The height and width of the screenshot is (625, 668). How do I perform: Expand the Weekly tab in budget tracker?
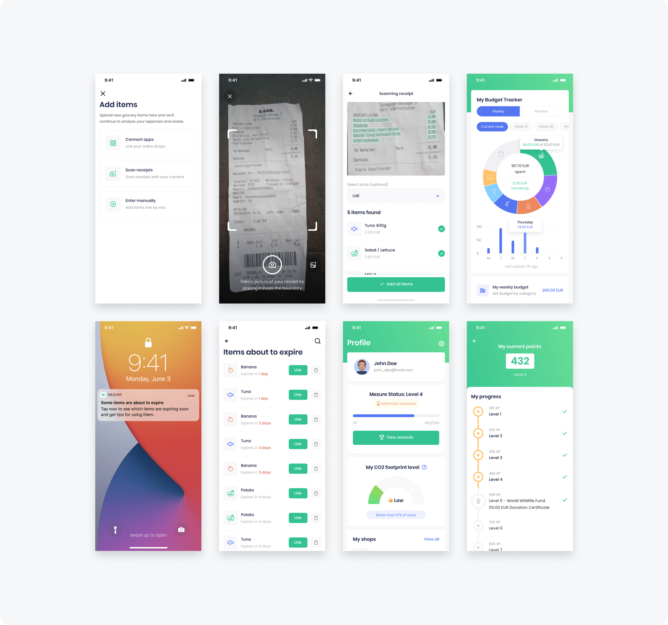point(495,114)
